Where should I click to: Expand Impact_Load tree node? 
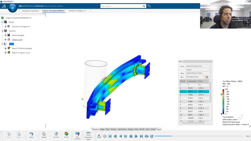coord(5,39)
